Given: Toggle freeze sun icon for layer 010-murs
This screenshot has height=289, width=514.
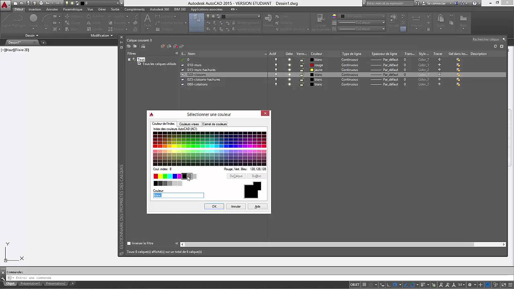Looking at the screenshot, I should (x=289, y=65).
